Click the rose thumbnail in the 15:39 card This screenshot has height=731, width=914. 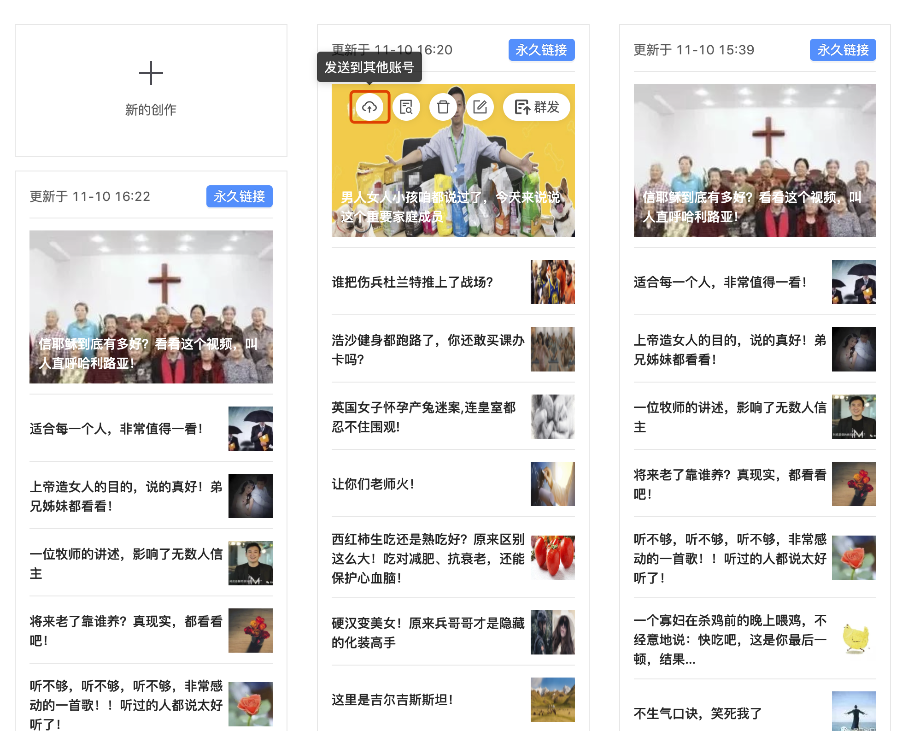[854, 558]
